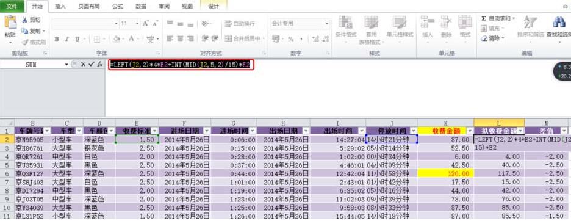Toggle Italic formatting
The width and height of the screenshot is (571, 221).
(x=66, y=39)
